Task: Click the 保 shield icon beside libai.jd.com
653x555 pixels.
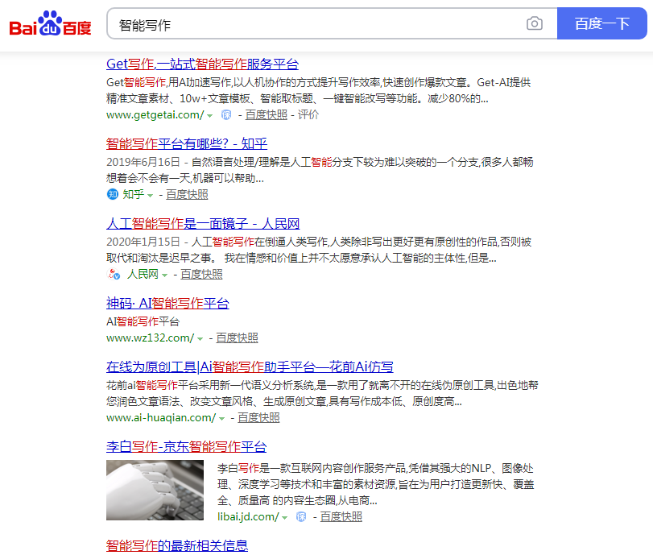Action: point(301,516)
